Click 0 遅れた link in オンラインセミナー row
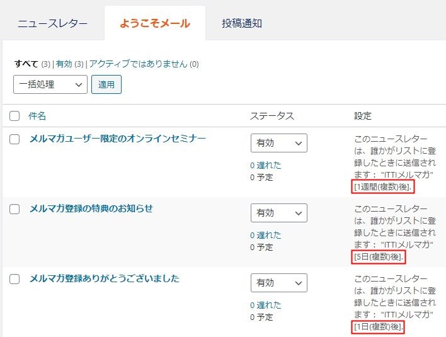The width and height of the screenshot is (446, 337). [x=265, y=165]
